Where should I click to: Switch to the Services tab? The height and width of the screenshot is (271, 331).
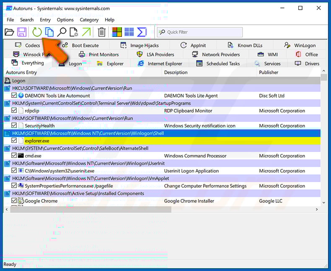pos(267,64)
